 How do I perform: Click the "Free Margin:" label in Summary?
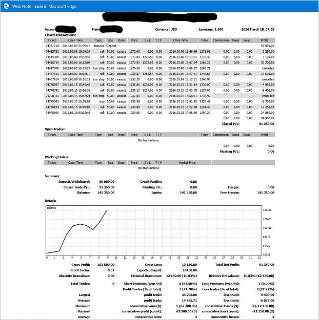pos(230,193)
